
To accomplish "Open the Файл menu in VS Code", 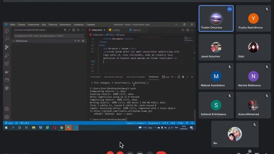I will (x=12, y=24).
